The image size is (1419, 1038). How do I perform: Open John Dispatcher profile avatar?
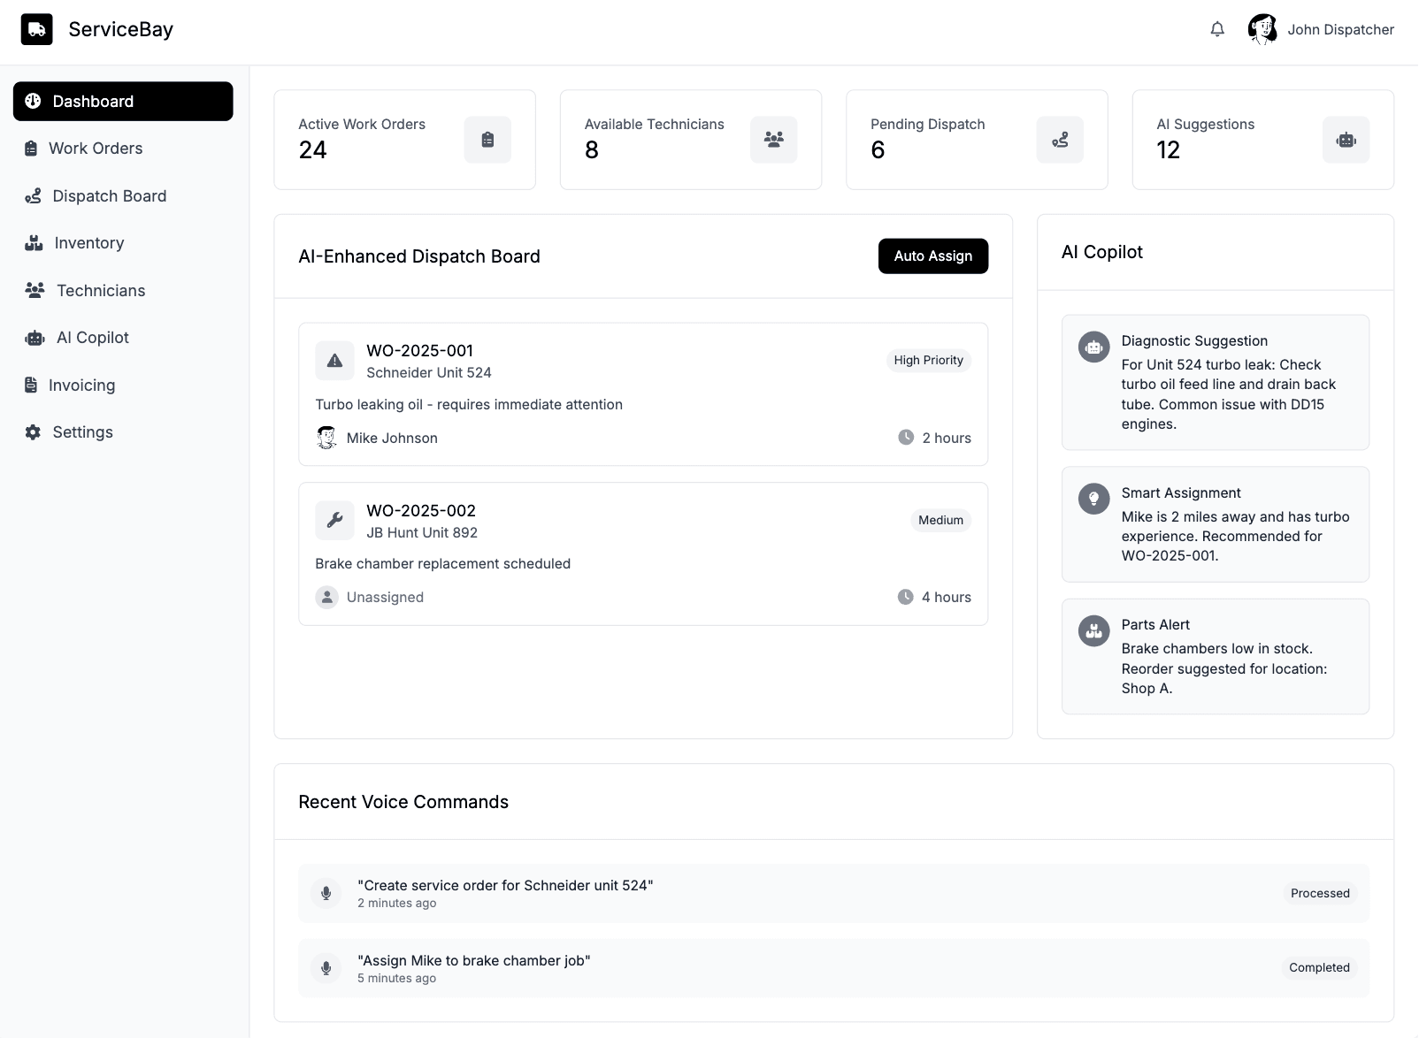[x=1262, y=29]
